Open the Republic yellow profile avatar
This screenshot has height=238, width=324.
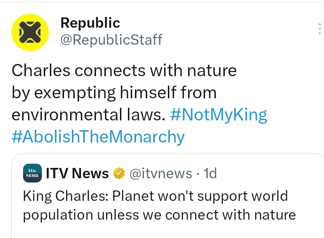pos(30,32)
